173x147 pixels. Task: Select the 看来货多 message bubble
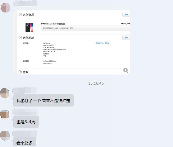(25, 141)
